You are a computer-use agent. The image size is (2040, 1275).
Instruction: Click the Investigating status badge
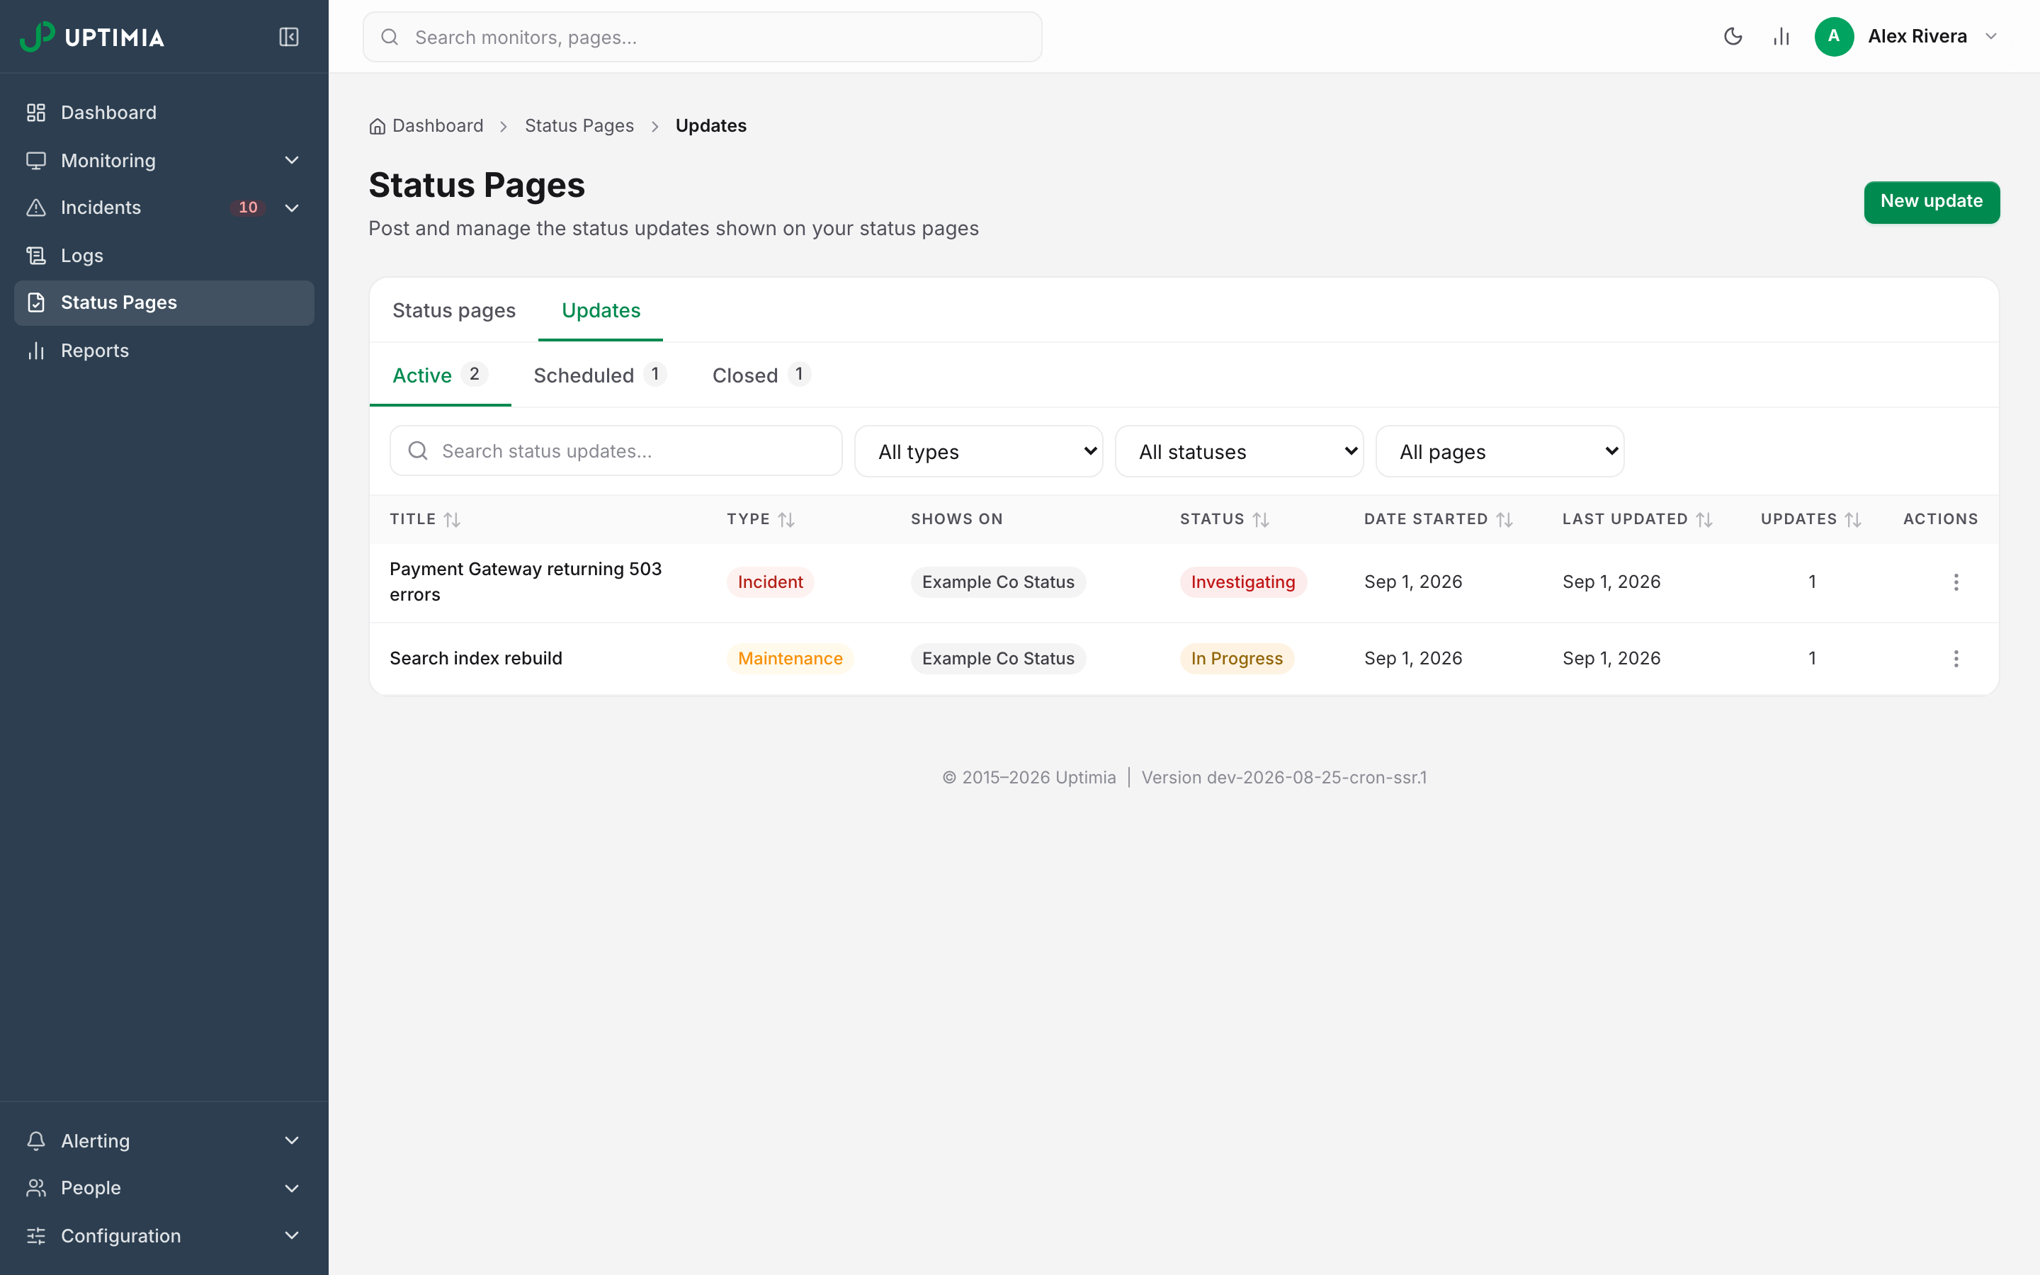[1242, 582]
